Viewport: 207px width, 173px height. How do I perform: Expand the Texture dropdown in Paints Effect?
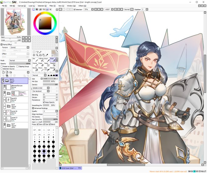pos(20,48)
